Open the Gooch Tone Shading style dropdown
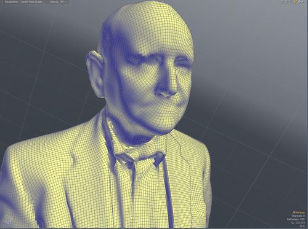This screenshot has width=308, height=229. coord(33,2)
